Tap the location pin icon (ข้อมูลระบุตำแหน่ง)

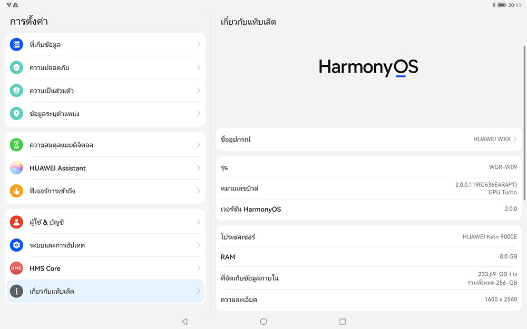click(16, 114)
